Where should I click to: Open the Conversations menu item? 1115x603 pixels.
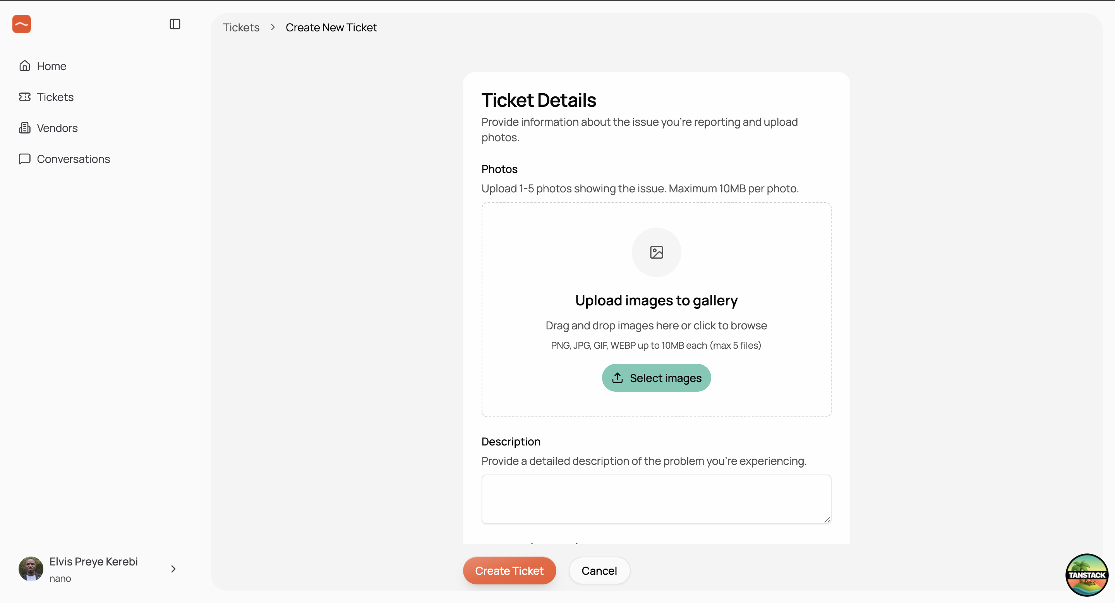[73, 159]
